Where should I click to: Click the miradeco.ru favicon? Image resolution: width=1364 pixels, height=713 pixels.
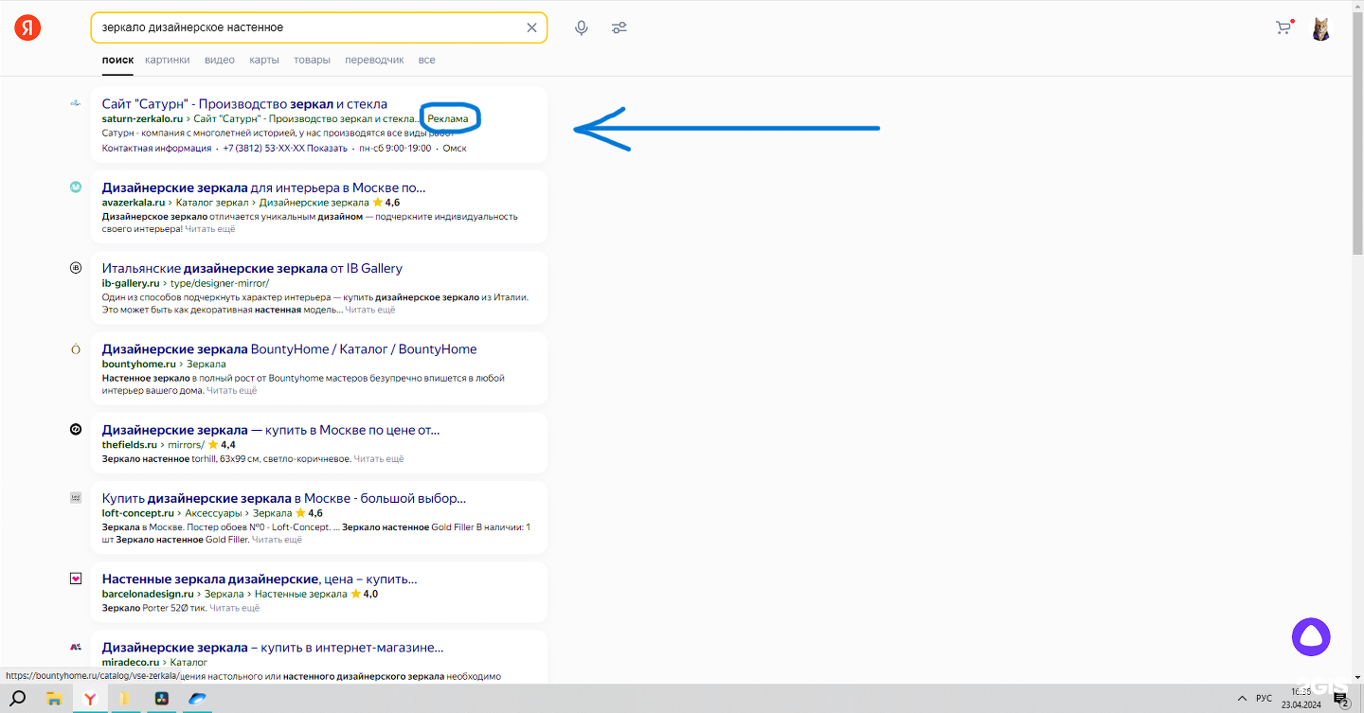click(76, 648)
